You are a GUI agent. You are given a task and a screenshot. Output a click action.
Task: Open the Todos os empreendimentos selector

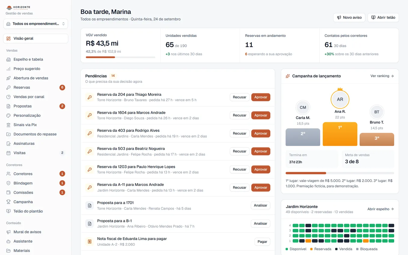(x=35, y=24)
